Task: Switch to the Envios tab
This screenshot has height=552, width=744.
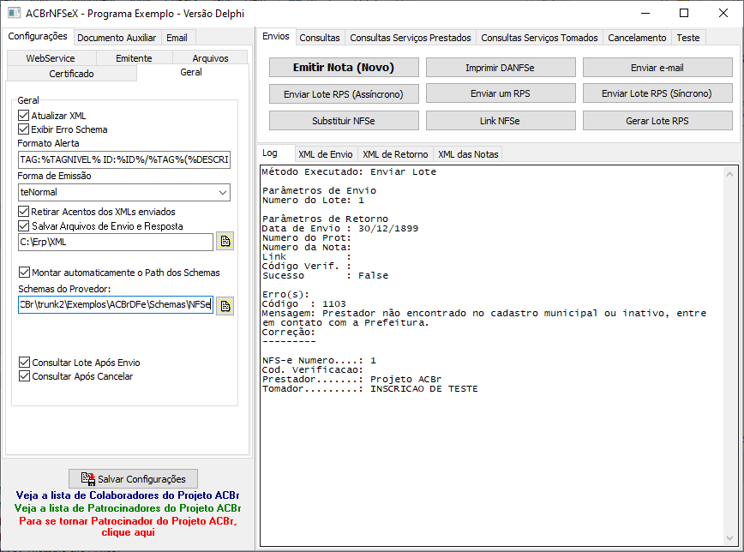Action: [276, 36]
